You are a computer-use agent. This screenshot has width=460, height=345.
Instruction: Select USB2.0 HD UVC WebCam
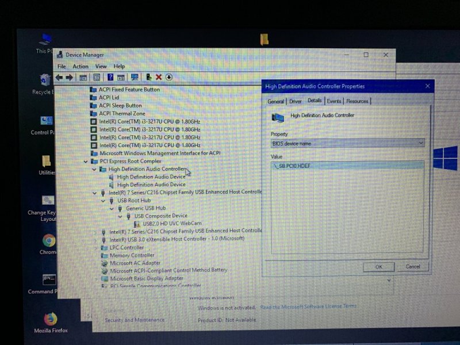pos(172,224)
